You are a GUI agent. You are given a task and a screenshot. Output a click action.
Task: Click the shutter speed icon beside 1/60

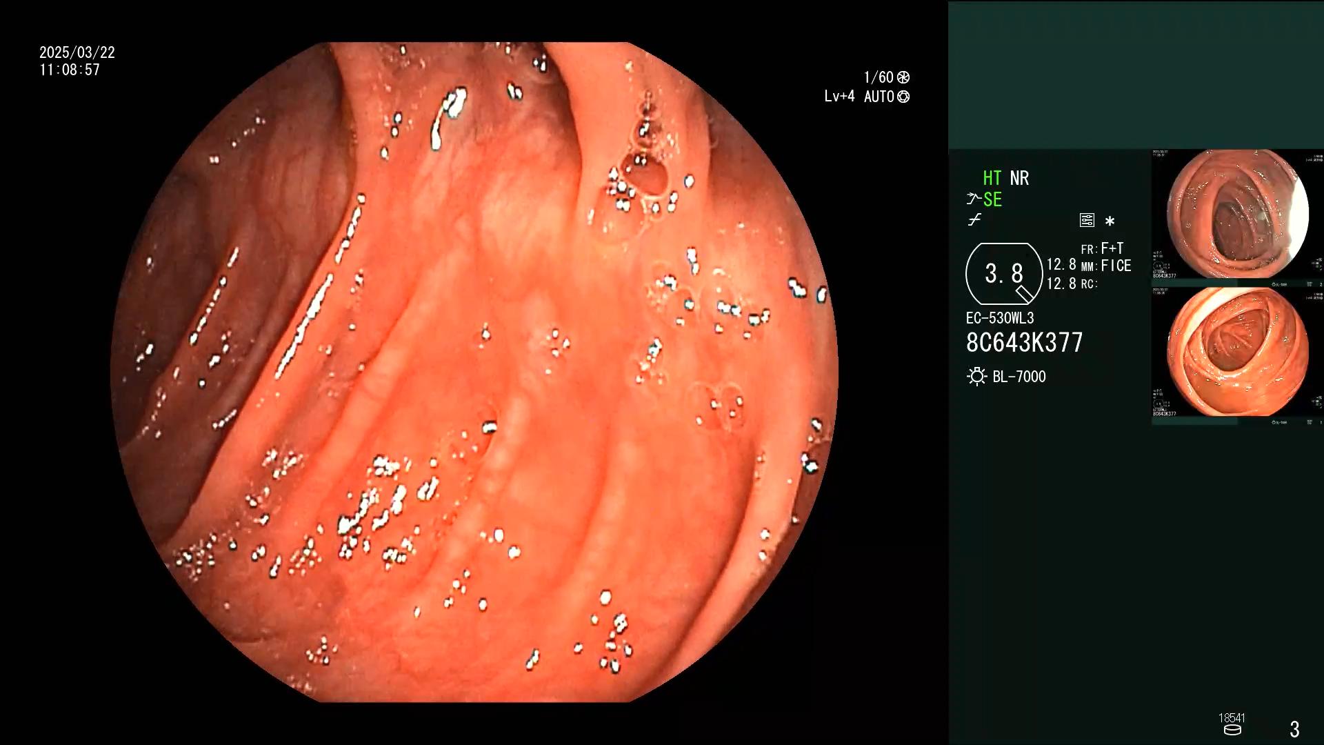pyautogui.click(x=903, y=77)
